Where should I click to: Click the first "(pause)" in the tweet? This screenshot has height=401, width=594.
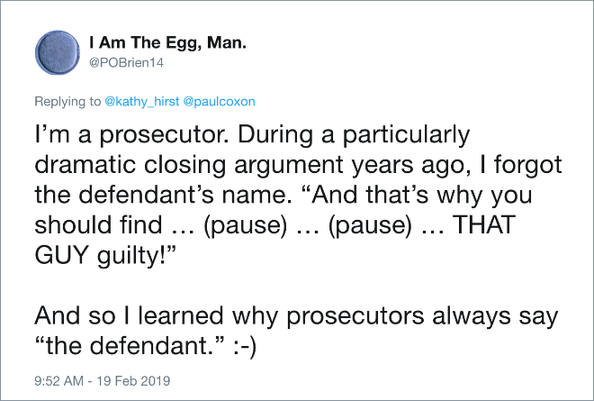(245, 225)
